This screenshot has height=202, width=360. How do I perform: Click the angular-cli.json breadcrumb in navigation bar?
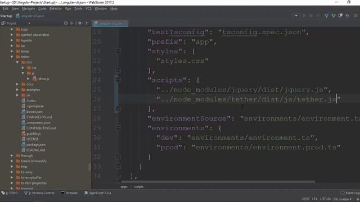tap(30, 16)
